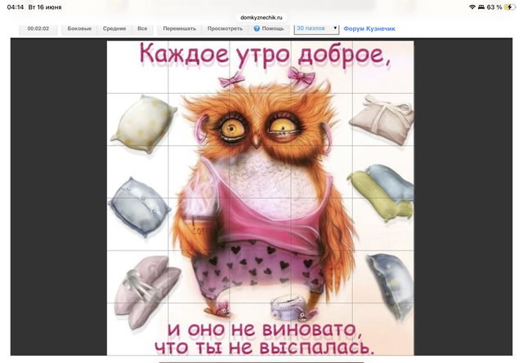523x363 pixels.
Task: Select puzzle piece with ribbon-tied beige pillow
Action: tap(383, 120)
